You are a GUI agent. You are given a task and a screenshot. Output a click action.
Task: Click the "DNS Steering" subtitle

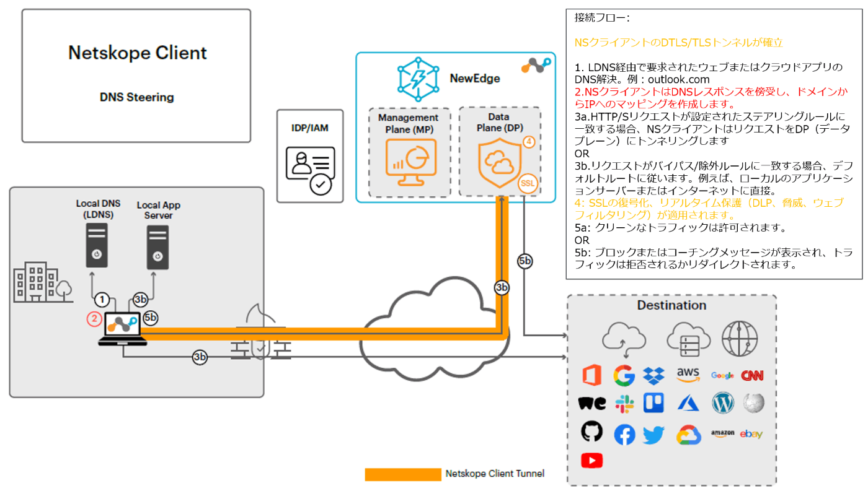point(137,97)
